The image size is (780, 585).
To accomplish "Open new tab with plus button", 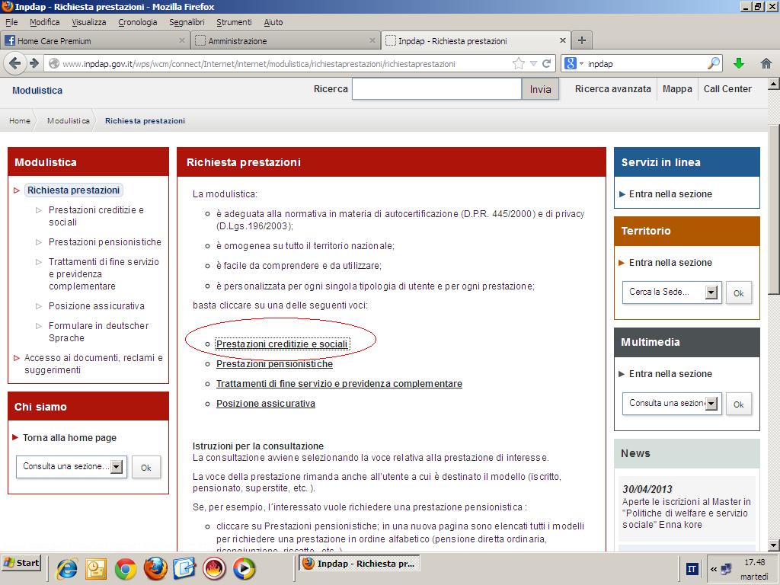I will click(581, 40).
